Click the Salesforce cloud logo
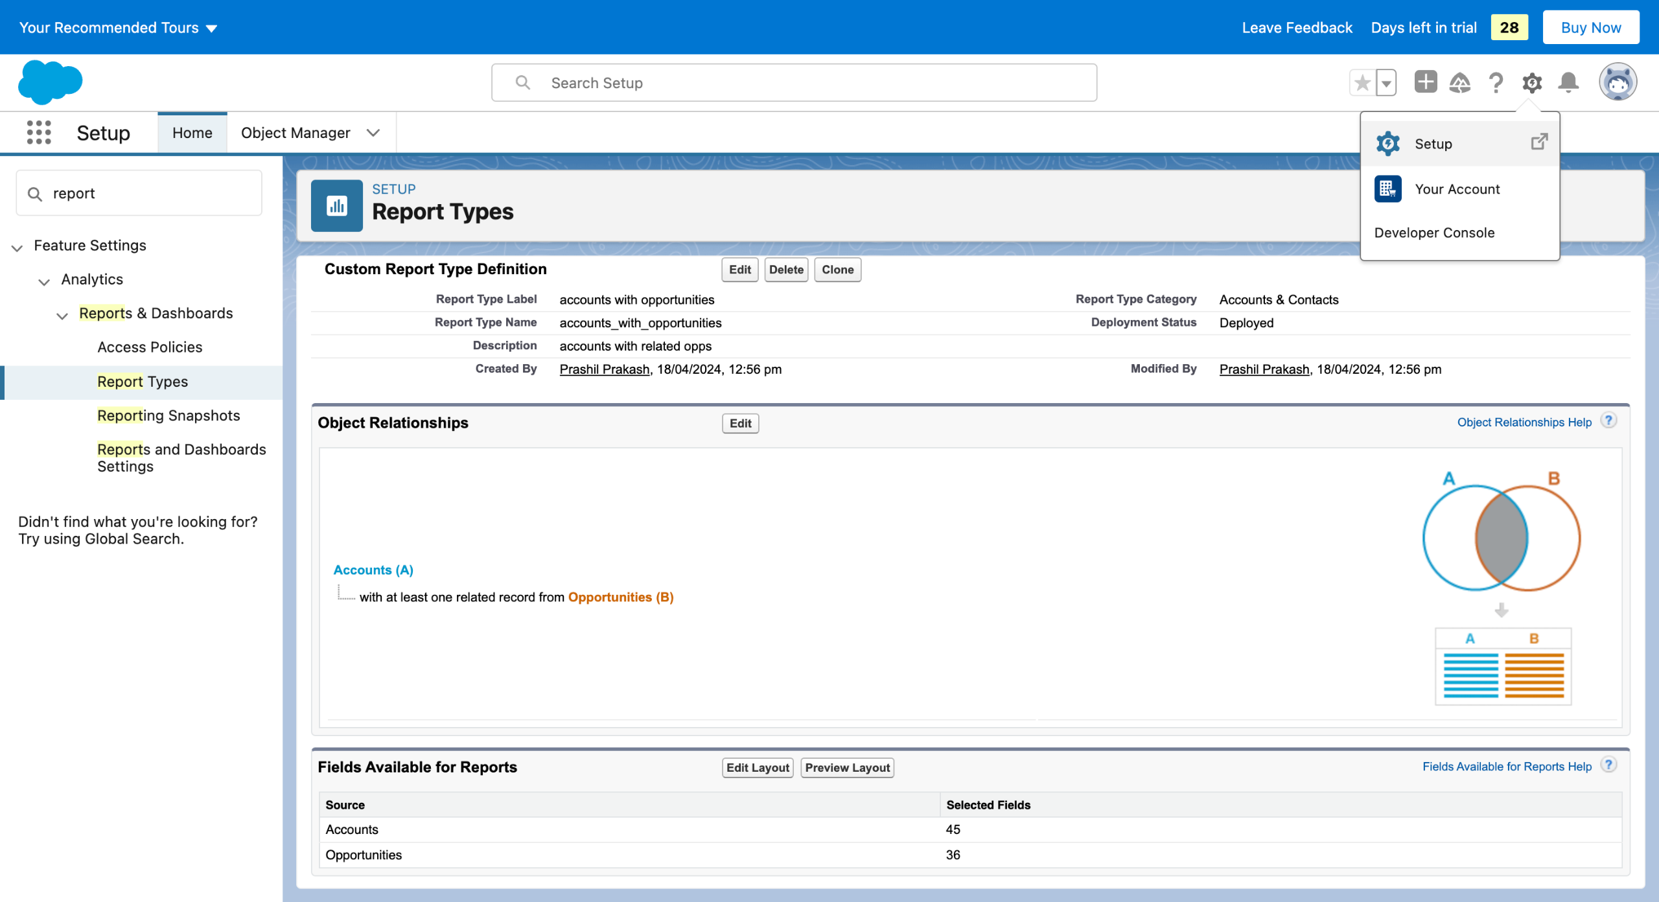Screen dimensions: 1659x902 click(51, 82)
